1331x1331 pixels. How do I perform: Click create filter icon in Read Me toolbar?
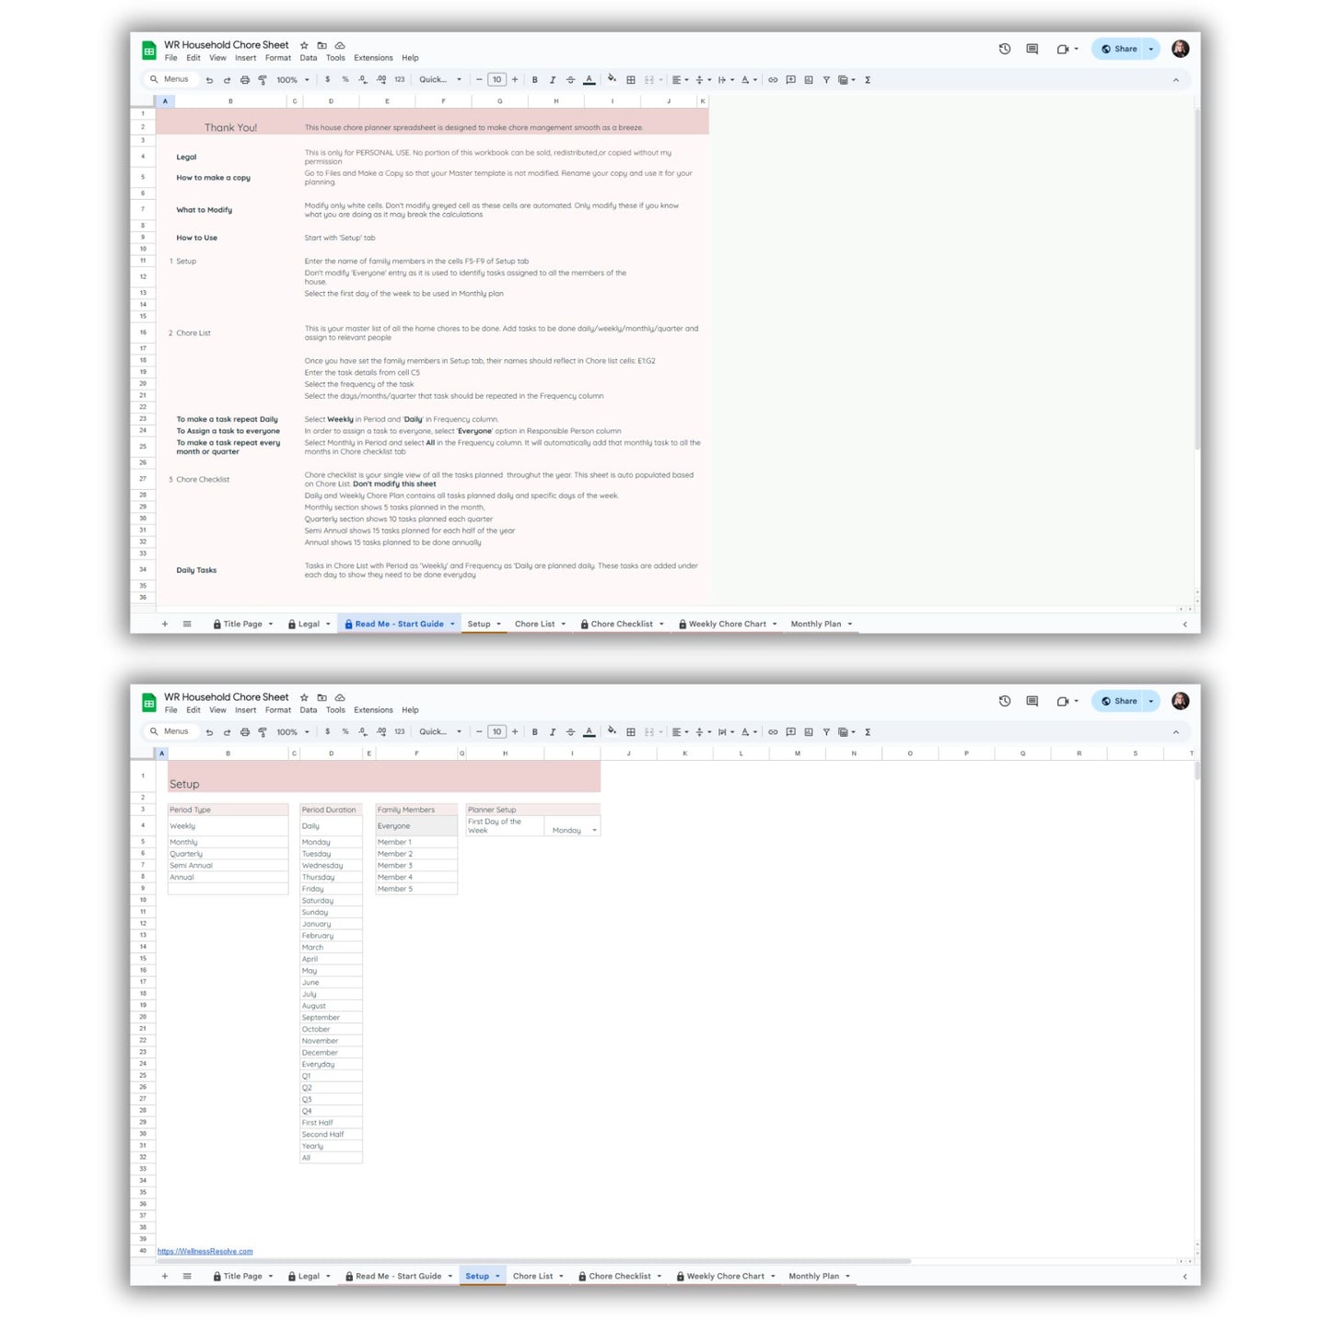click(x=826, y=80)
